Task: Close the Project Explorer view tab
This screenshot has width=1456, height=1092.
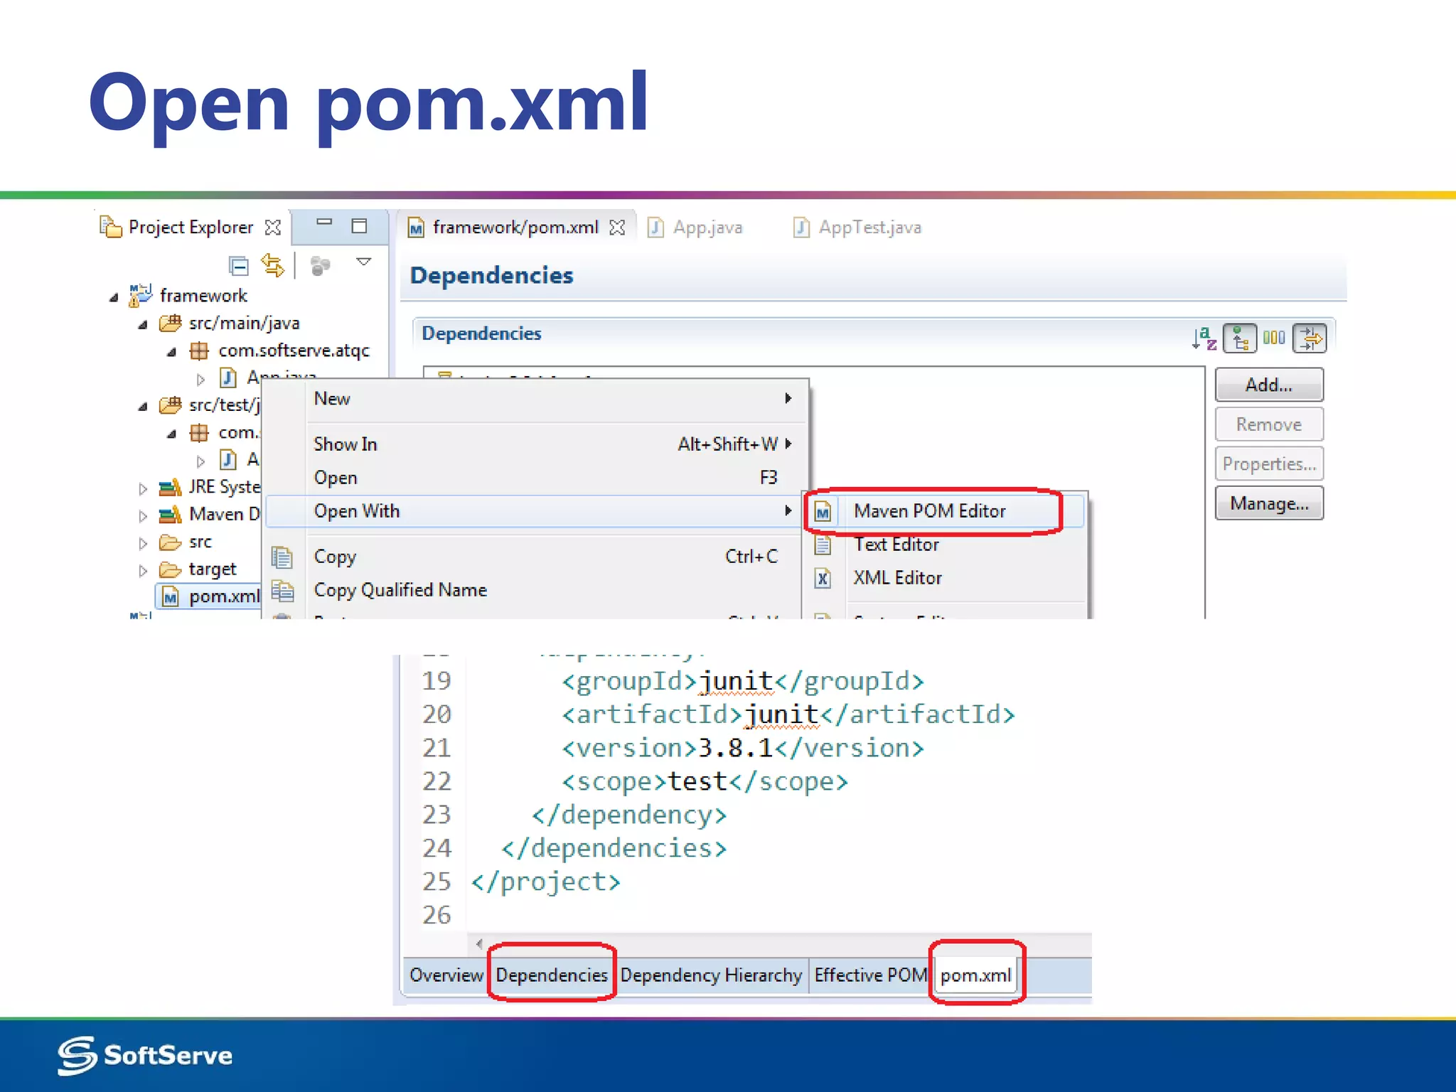Action: (x=273, y=227)
